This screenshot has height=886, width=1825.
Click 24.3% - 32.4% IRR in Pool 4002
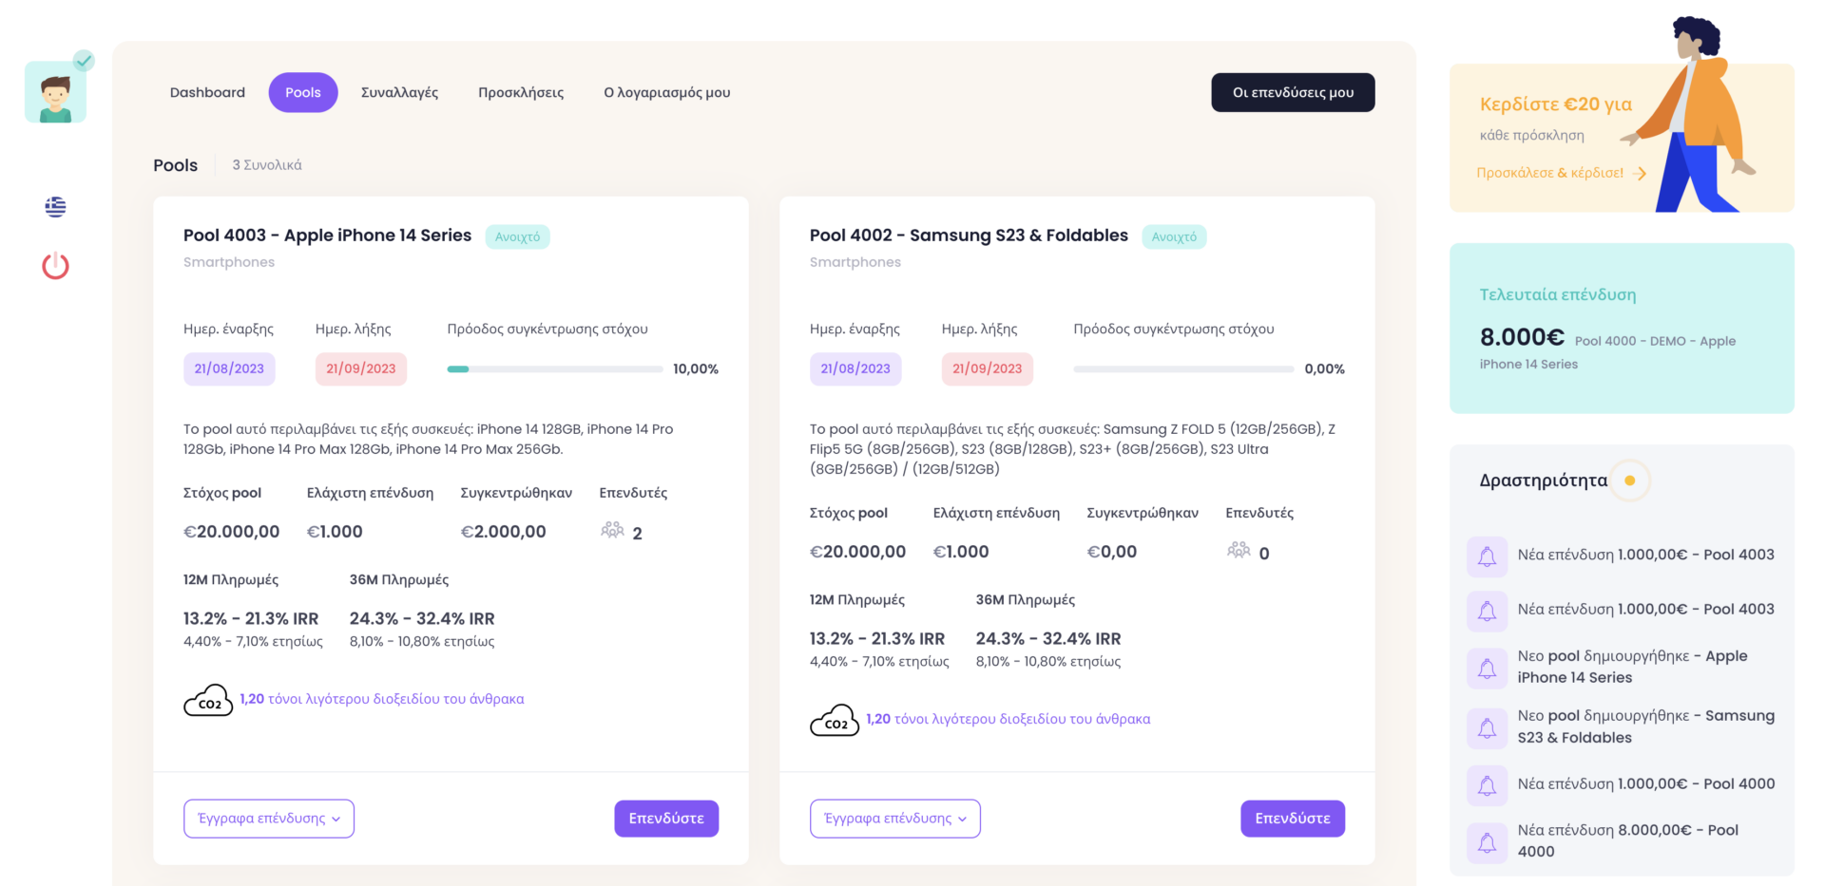tap(1048, 638)
